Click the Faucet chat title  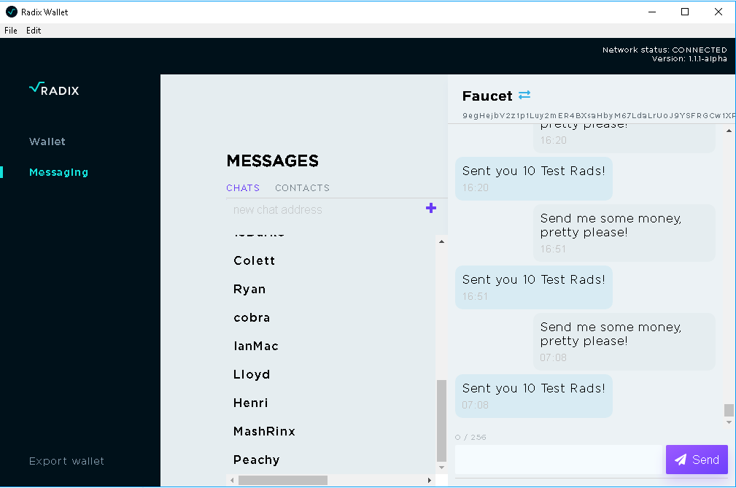(487, 96)
